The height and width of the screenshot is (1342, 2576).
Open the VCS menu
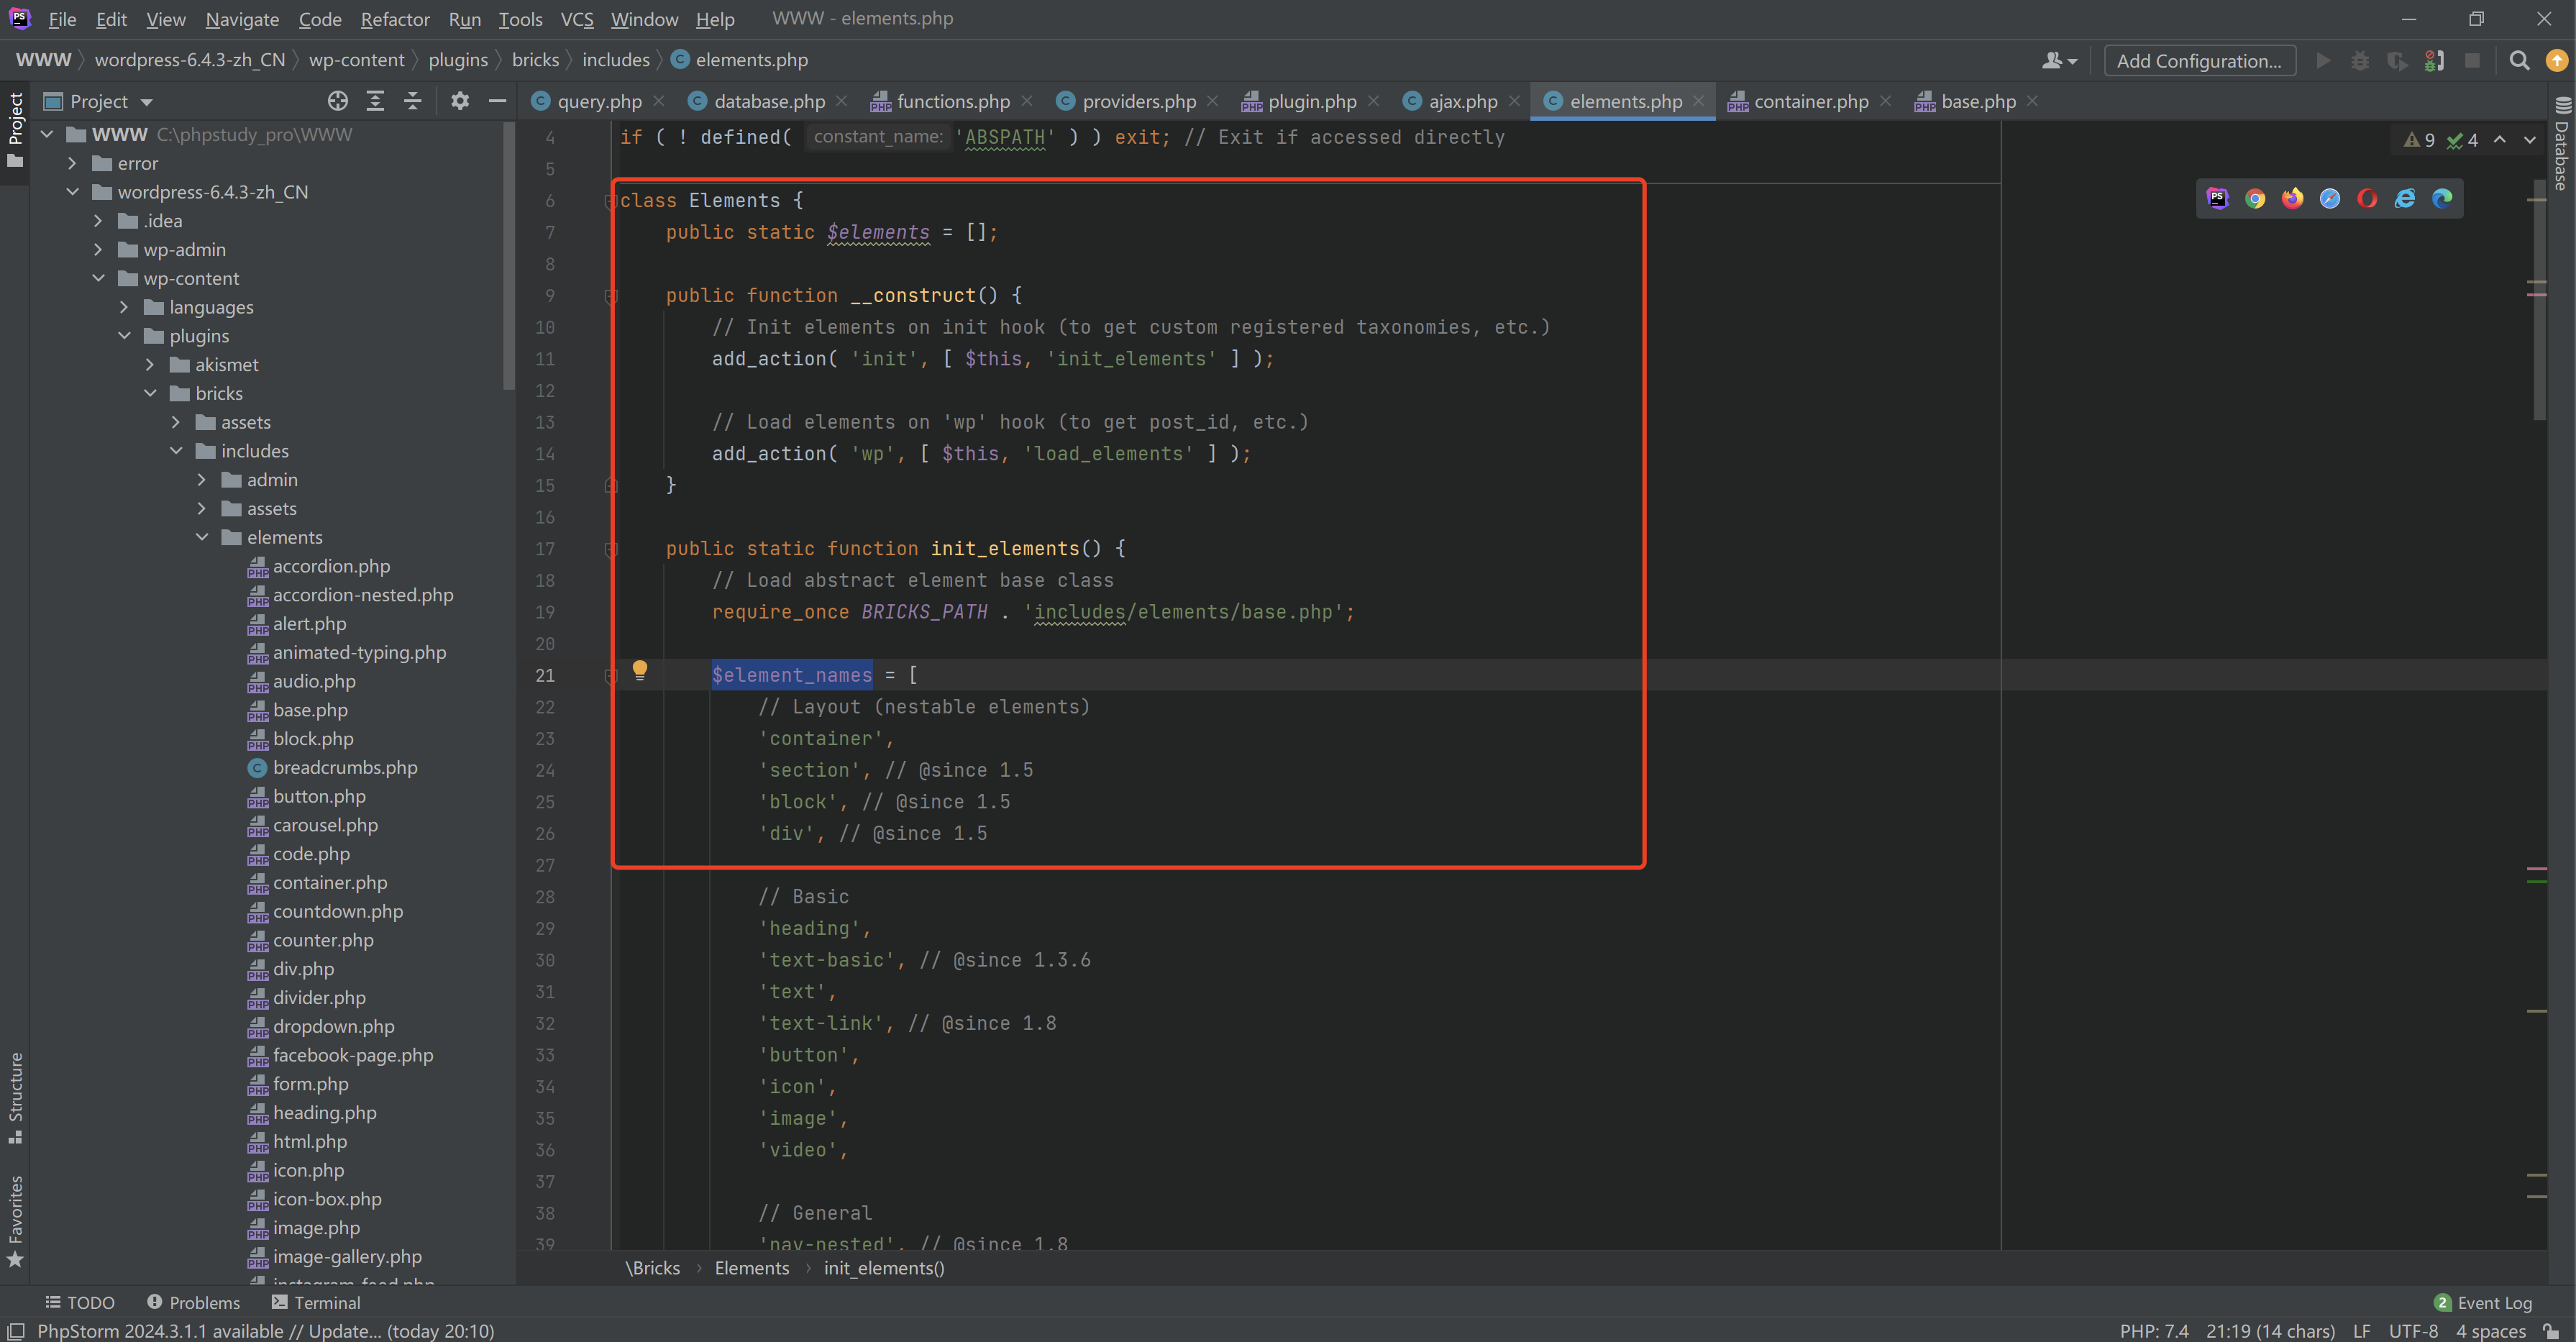pos(577,19)
